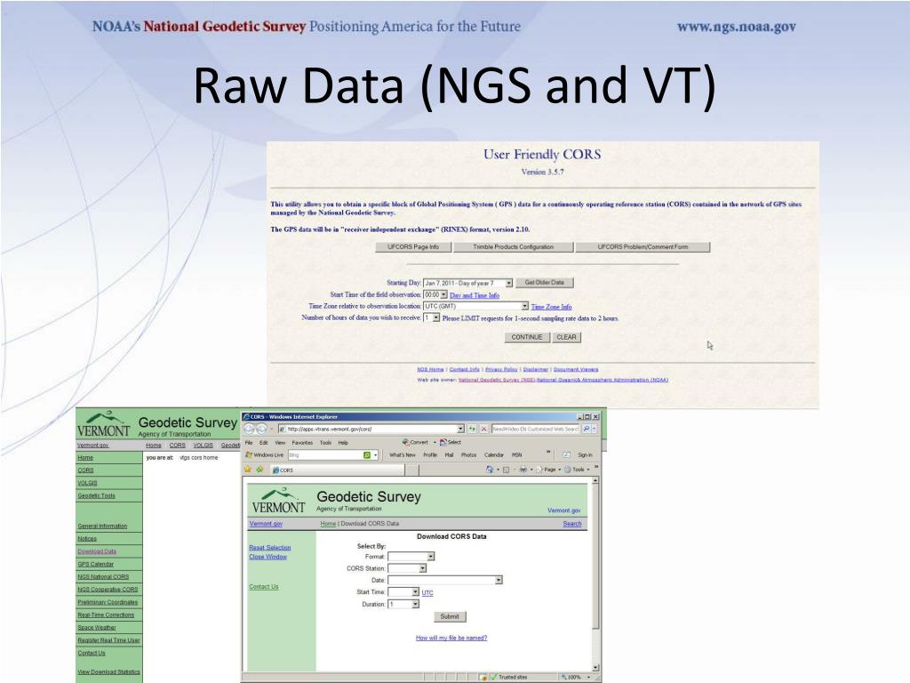The image size is (910, 683).
Task: Click the Search link in IE page header bar
Action: [572, 523]
